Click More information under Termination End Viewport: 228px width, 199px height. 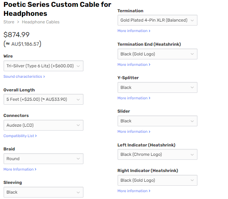coord(133,65)
